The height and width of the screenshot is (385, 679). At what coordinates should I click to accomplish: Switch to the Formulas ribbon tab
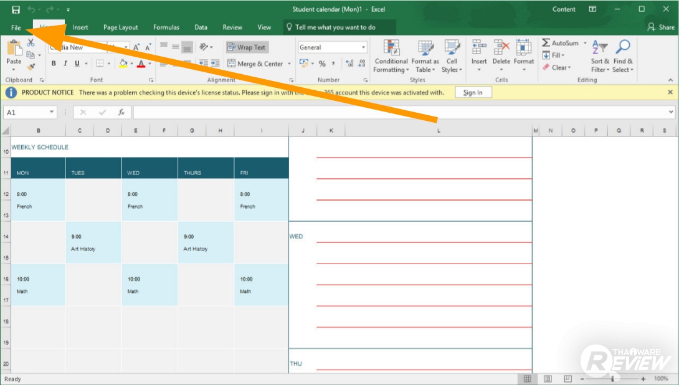point(166,27)
